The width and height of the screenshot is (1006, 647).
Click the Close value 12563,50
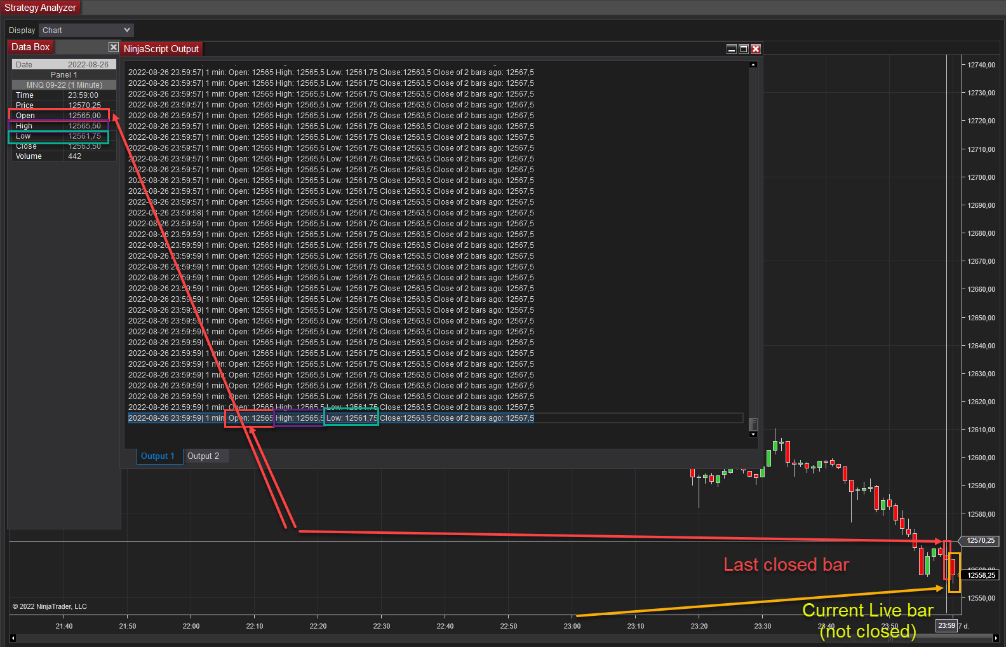click(x=84, y=146)
